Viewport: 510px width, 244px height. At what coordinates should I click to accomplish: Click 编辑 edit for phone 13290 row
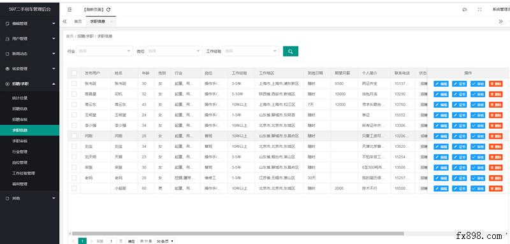(x=441, y=94)
